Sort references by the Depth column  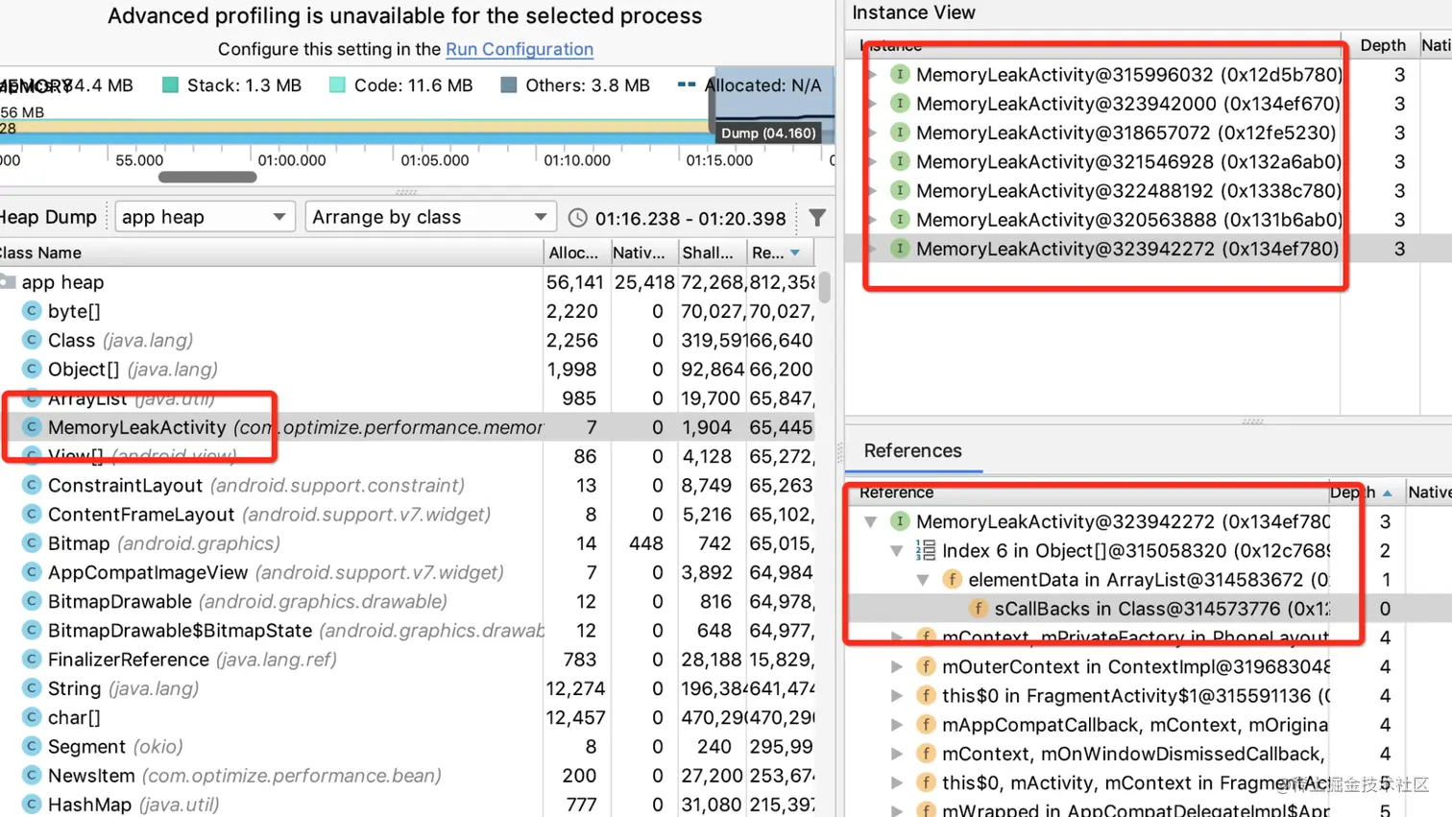click(1367, 493)
